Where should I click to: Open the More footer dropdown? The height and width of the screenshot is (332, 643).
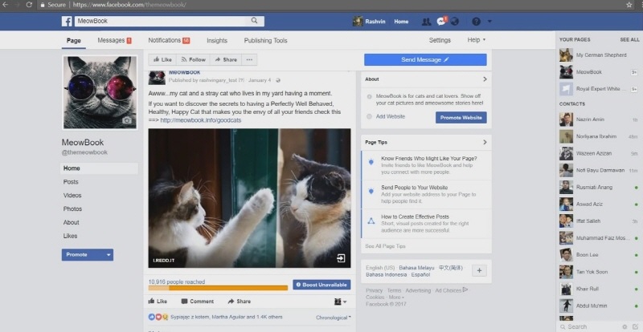(x=396, y=298)
